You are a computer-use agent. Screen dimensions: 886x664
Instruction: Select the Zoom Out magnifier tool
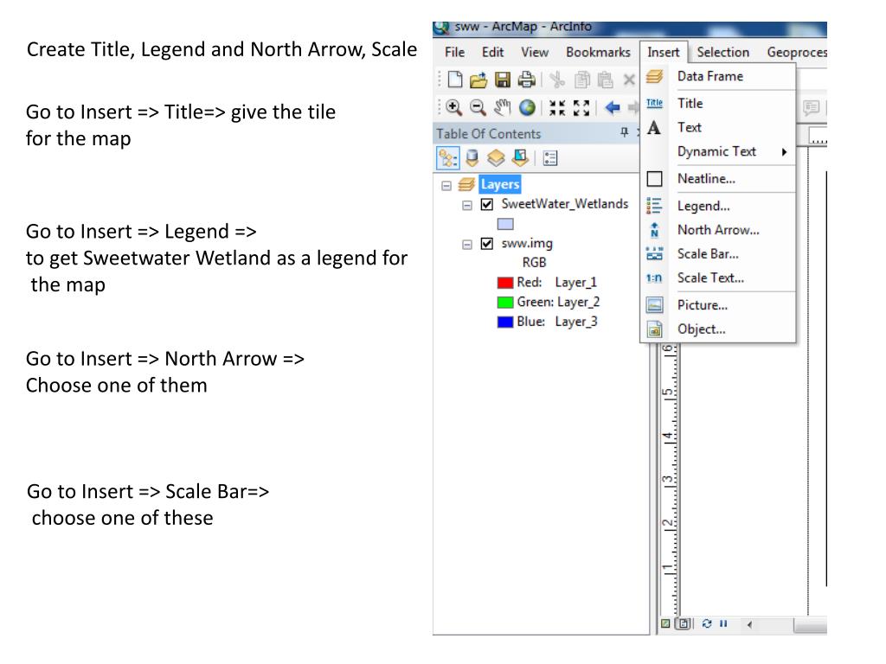tap(478, 107)
